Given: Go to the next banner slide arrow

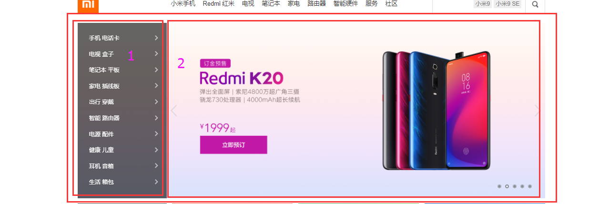Looking at the screenshot, I should click(537, 111).
